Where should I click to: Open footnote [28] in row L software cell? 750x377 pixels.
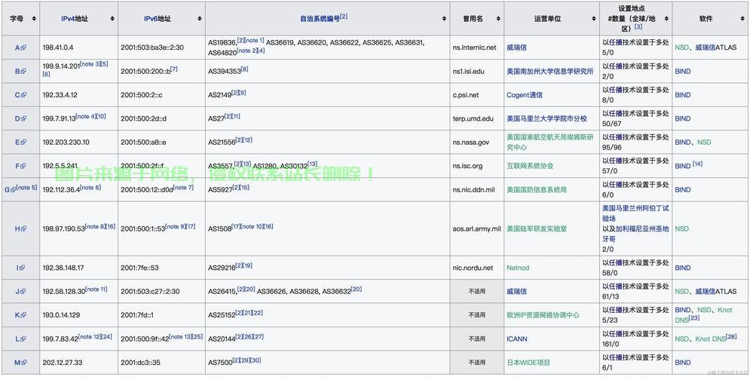coord(731,337)
